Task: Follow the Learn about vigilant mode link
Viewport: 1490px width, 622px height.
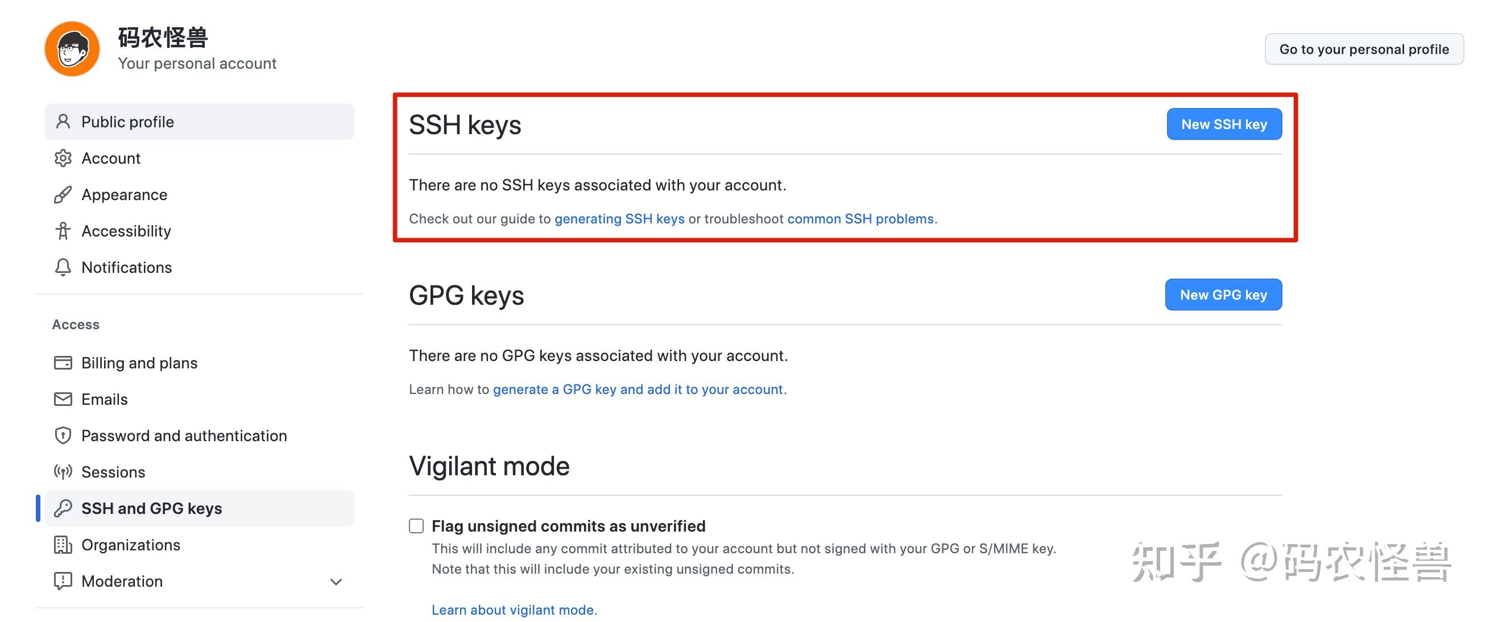Action: tap(512, 610)
